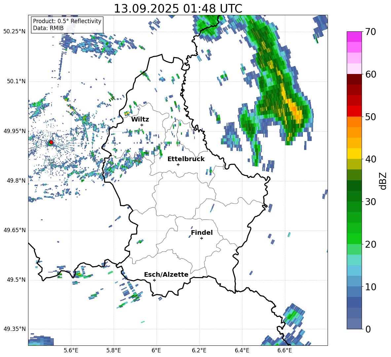Click the 49.65°N latitude label
Viewport: 391px width, 357px height.
[15, 230]
